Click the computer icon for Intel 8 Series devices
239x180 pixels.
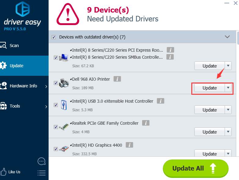64,57
